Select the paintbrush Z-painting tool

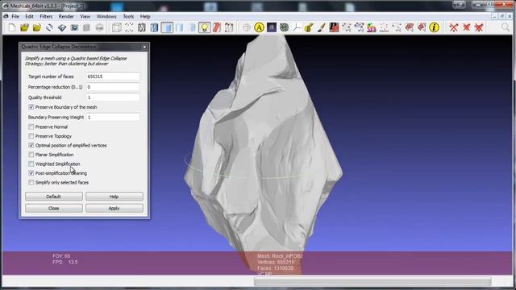point(321,27)
